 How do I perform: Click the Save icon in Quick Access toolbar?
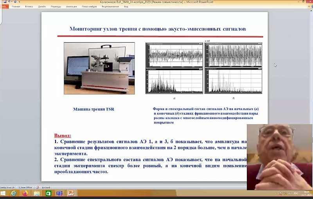[5, 2]
